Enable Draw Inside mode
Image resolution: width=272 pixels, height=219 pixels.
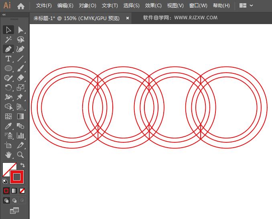[22, 201]
